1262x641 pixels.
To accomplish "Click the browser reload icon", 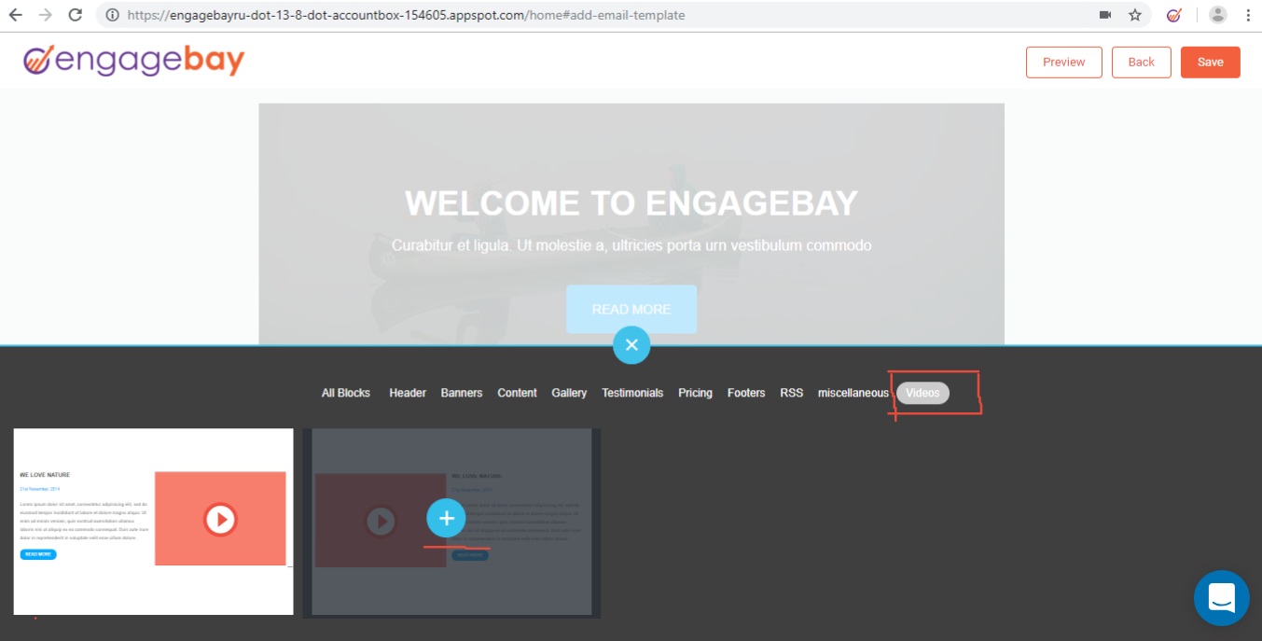I will pos(76,15).
